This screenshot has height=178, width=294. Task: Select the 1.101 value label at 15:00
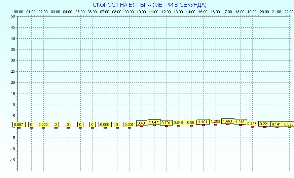coord(203,122)
